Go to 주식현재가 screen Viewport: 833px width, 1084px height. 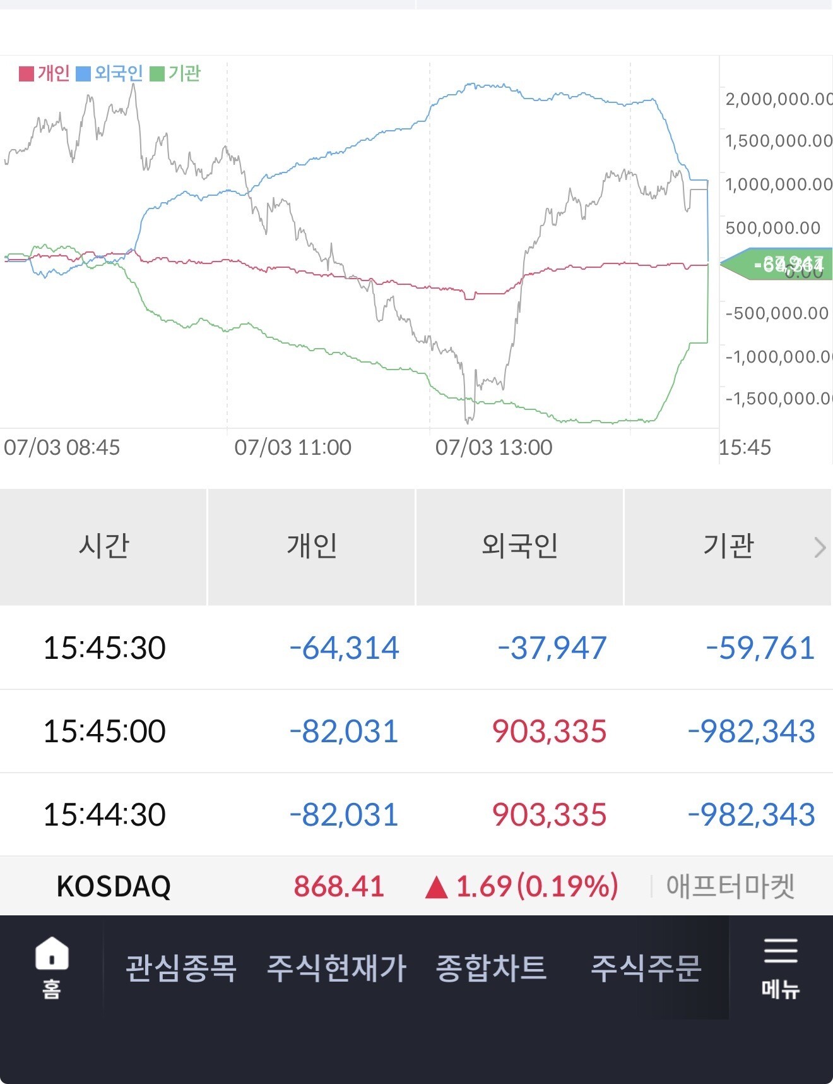[x=336, y=968]
